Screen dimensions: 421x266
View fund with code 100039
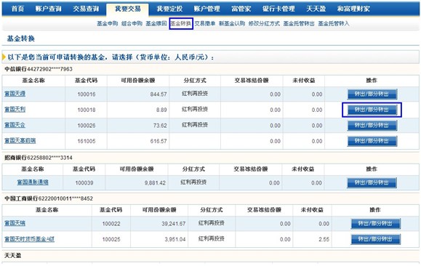(33, 182)
